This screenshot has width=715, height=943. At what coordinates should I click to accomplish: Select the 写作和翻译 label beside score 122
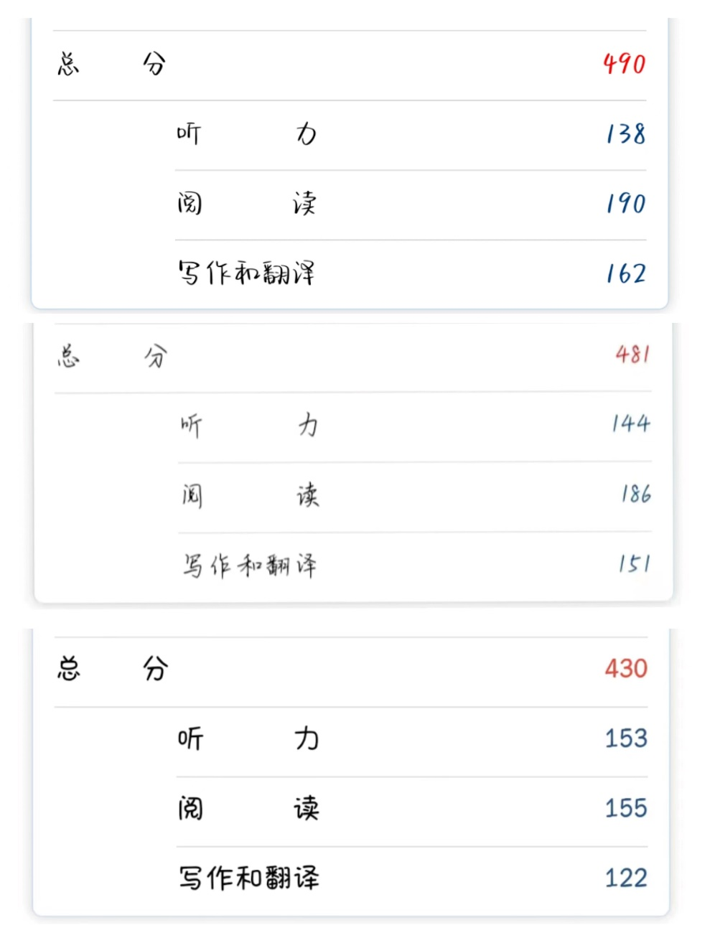[248, 878]
